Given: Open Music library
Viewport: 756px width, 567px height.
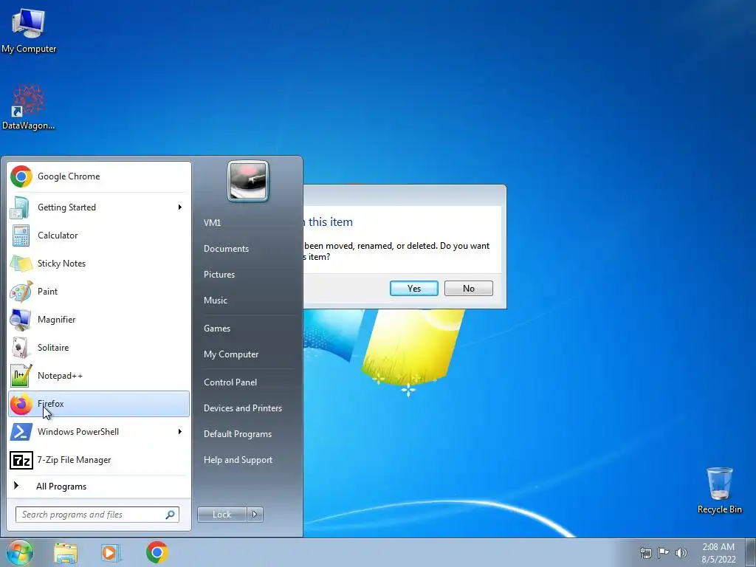Looking at the screenshot, I should (x=216, y=300).
